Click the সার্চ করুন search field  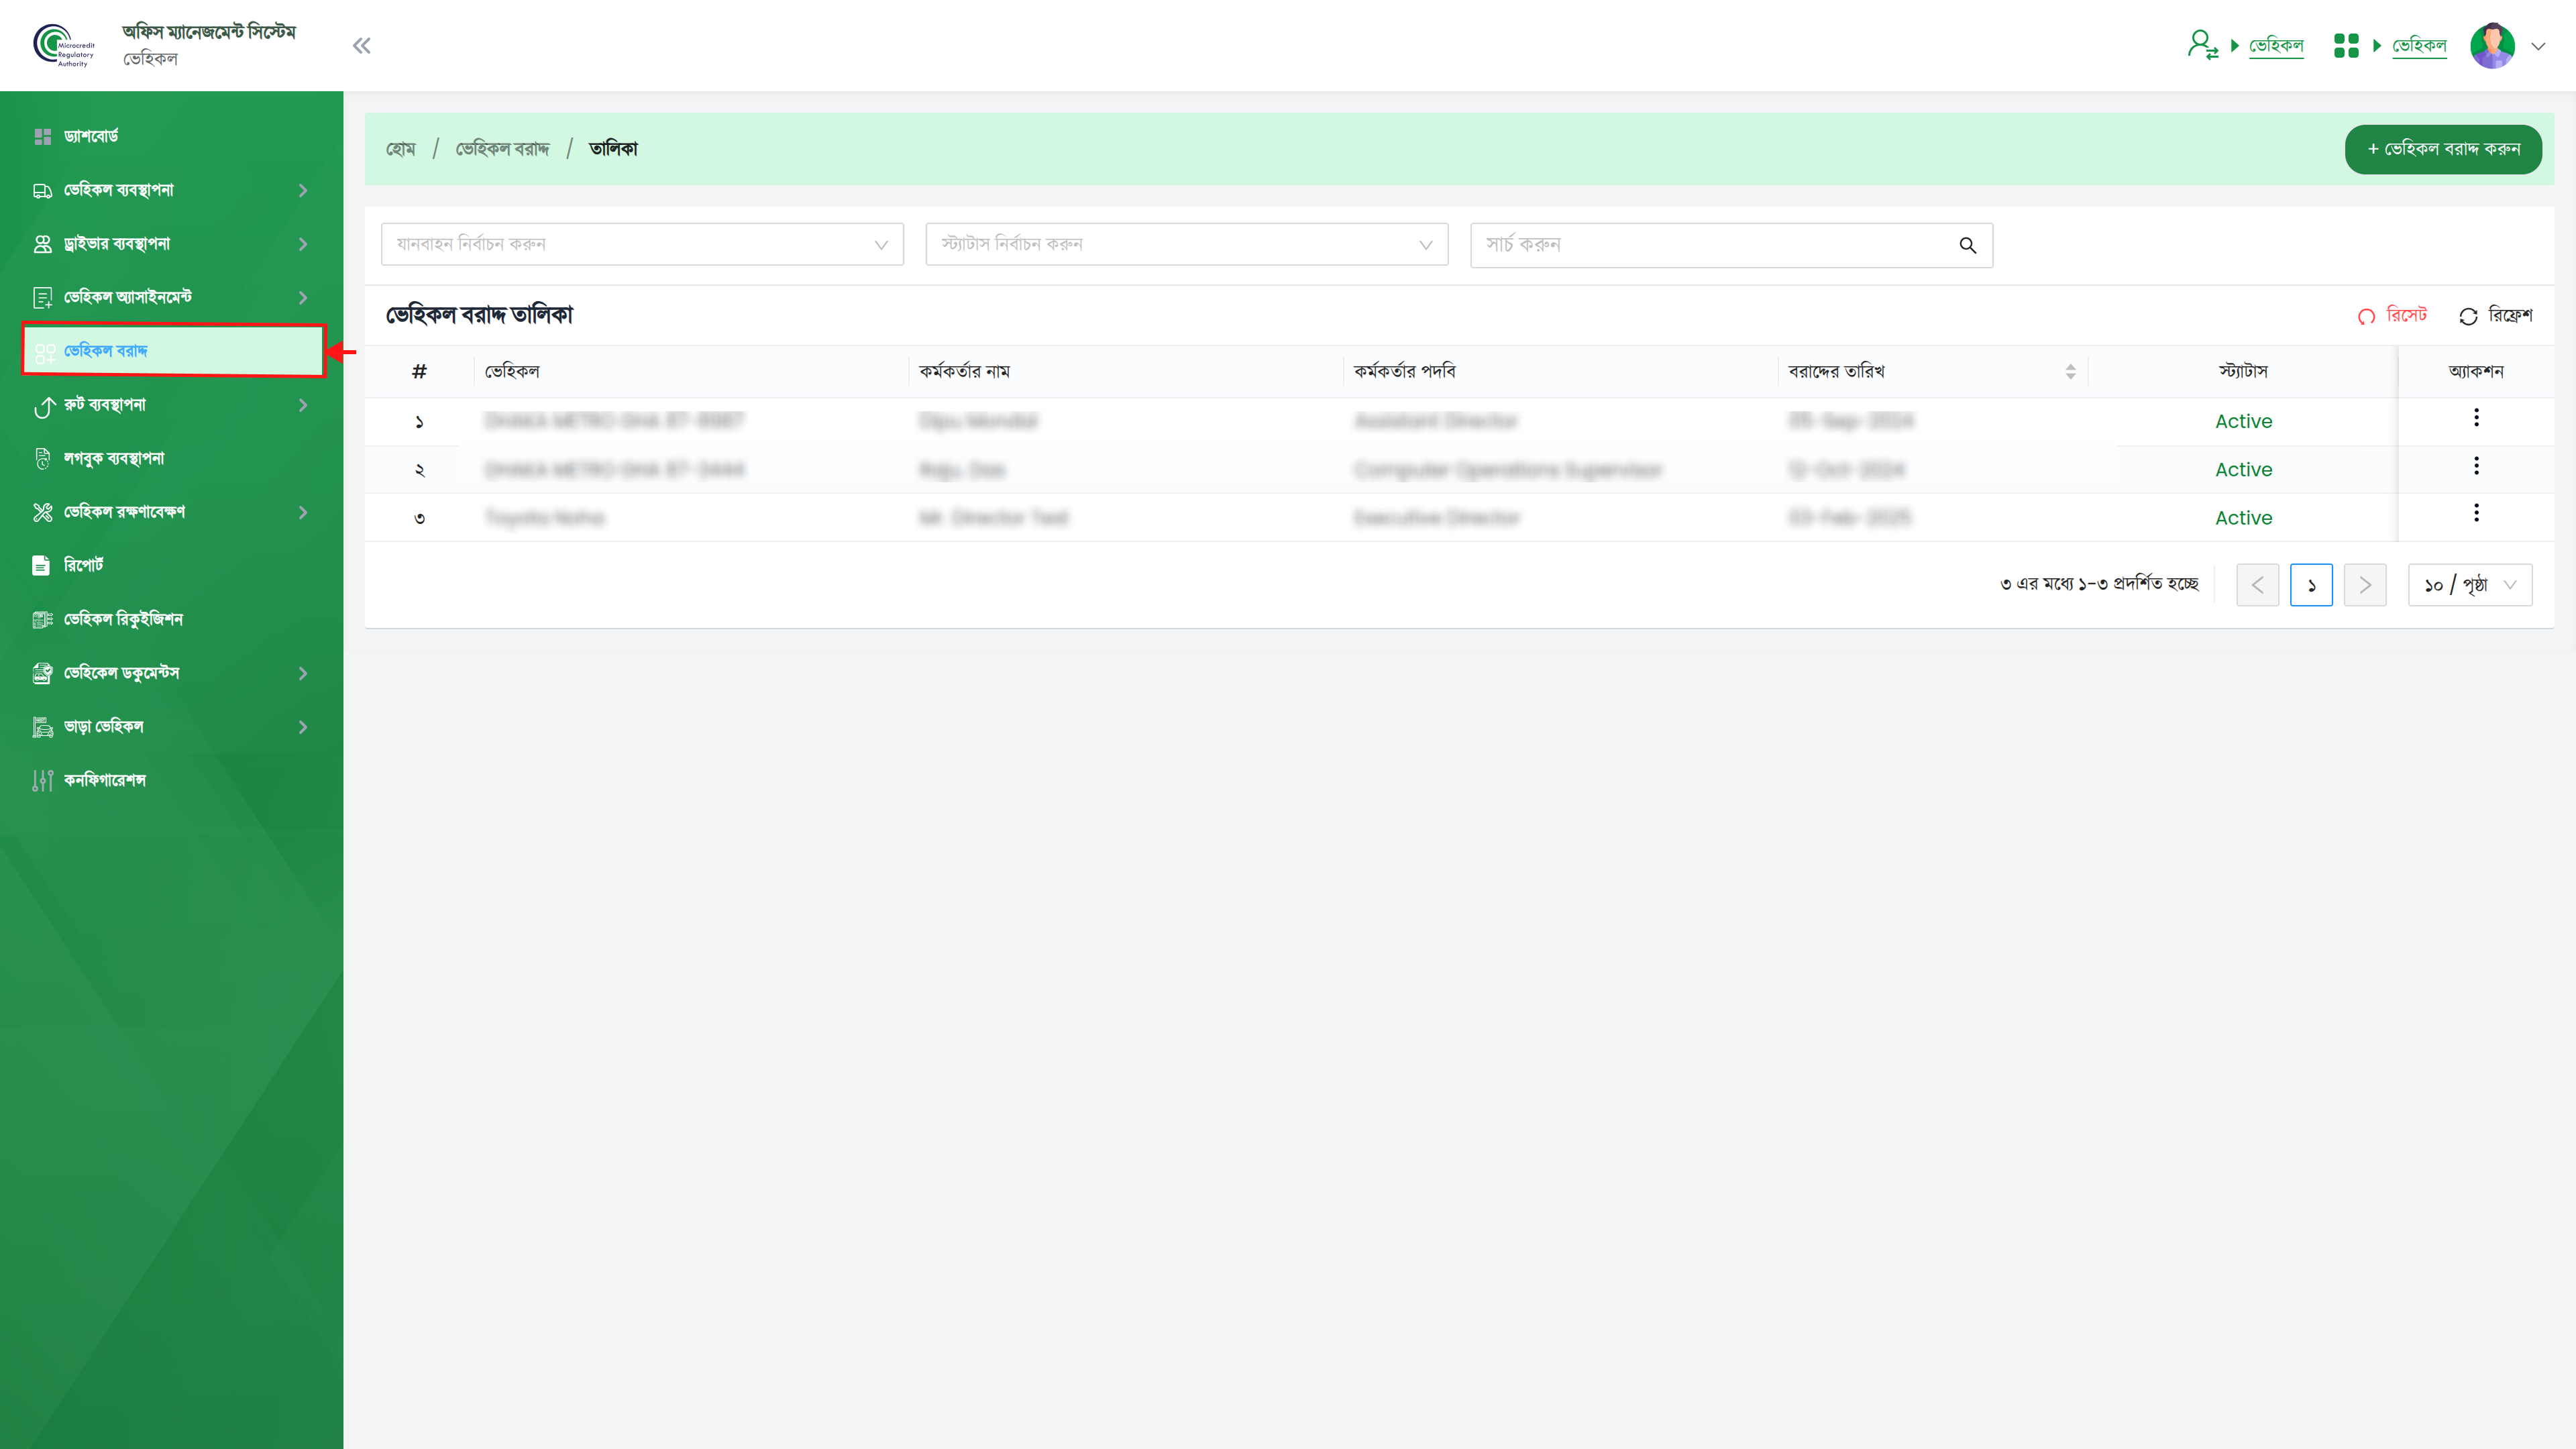(x=1731, y=245)
